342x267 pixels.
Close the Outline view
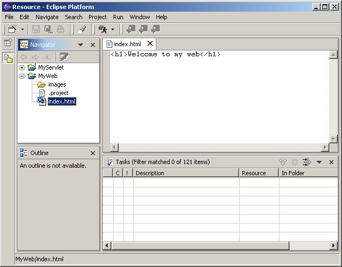(93, 153)
